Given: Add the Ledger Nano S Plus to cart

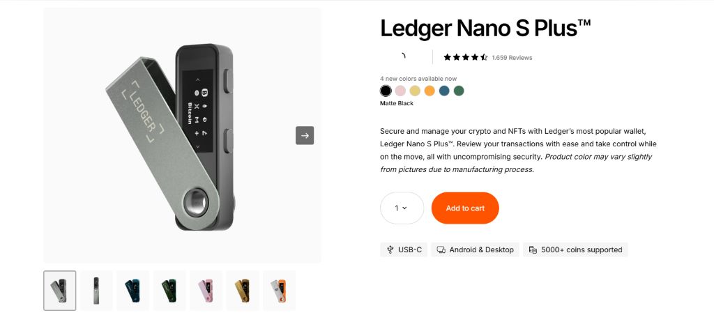Looking at the screenshot, I should click(465, 208).
